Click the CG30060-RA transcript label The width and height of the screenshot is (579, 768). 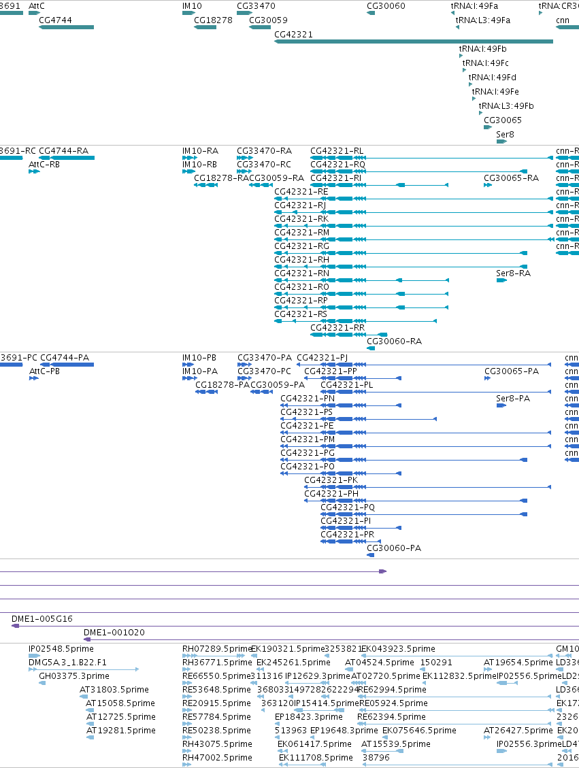(395, 341)
